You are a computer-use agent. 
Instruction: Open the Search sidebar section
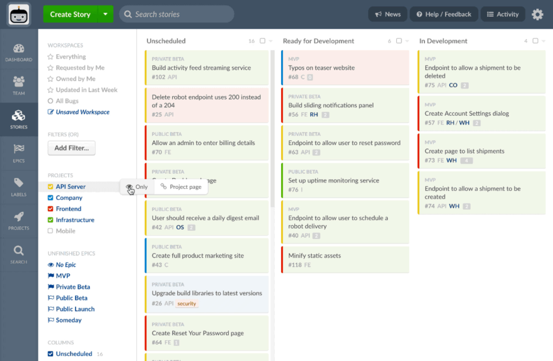click(18, 254)
